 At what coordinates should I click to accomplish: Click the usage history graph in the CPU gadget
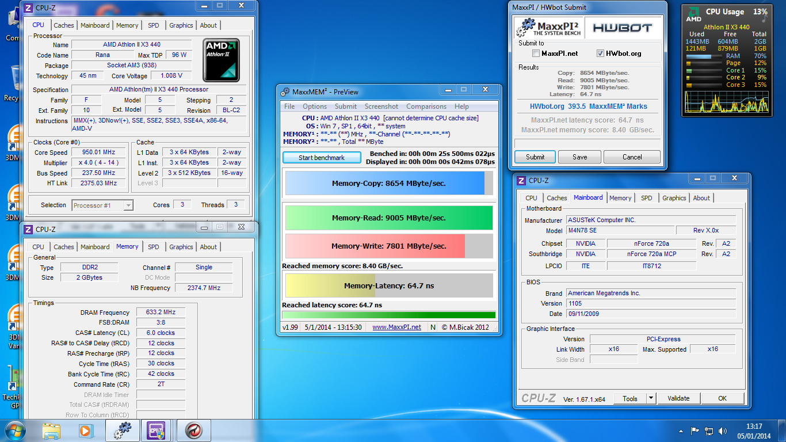(x=727, y=101)
